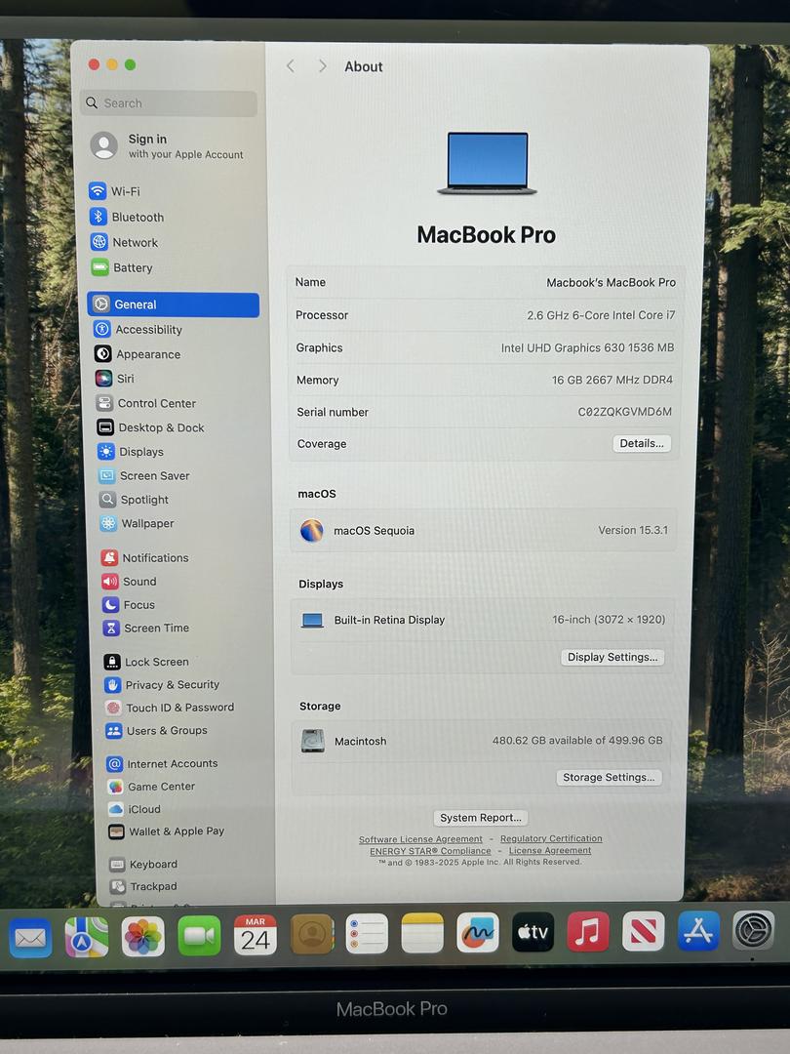
Task: Launch Music from the Dock
Action: pos(588,931)
